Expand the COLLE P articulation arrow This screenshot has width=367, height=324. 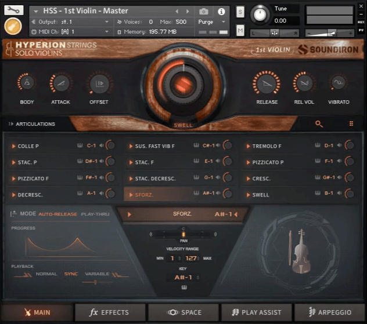(x=13, y=146)
